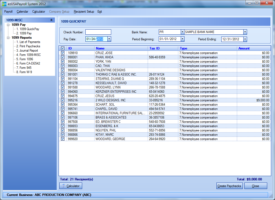275x200 pixels.
Task: Click the ezUSAPayroll app icon in title bar
Action: tap(4, 4)
